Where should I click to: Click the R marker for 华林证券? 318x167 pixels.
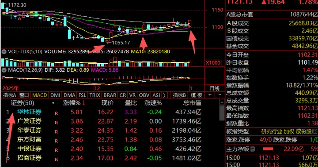coord(57,113)
